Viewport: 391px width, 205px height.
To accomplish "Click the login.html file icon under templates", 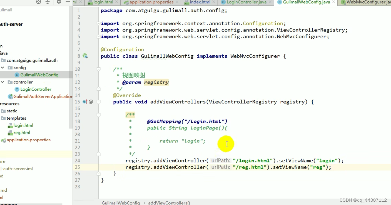I will [10, 125].
